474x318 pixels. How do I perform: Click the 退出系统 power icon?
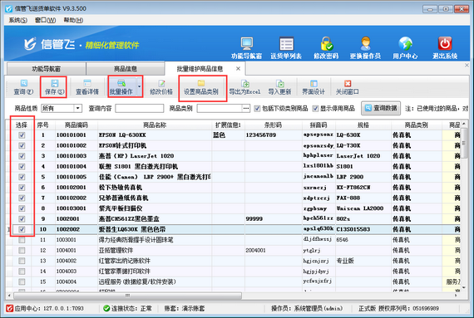tap(445, 44)
